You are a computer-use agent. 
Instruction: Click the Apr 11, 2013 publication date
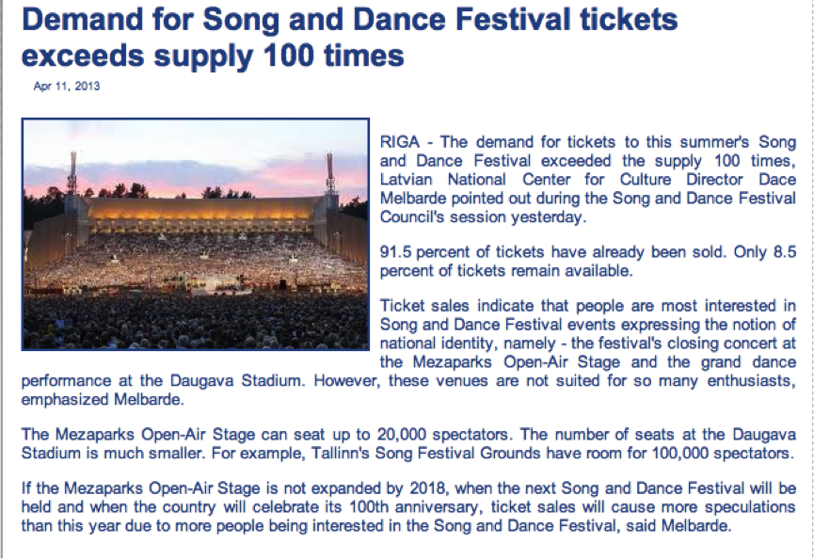click(66, 87)
